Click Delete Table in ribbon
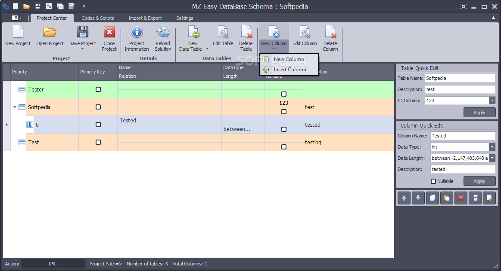Screen dimensions: 501x271 pos(246,39)
